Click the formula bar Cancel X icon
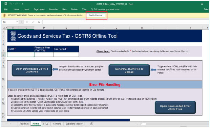Image resolution: width=210 pixels, height=128 pixels. click(27, 22)
